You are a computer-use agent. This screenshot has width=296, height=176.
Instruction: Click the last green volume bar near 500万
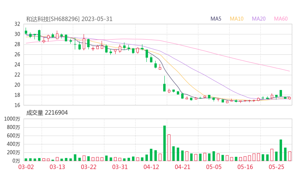[281, 150]
